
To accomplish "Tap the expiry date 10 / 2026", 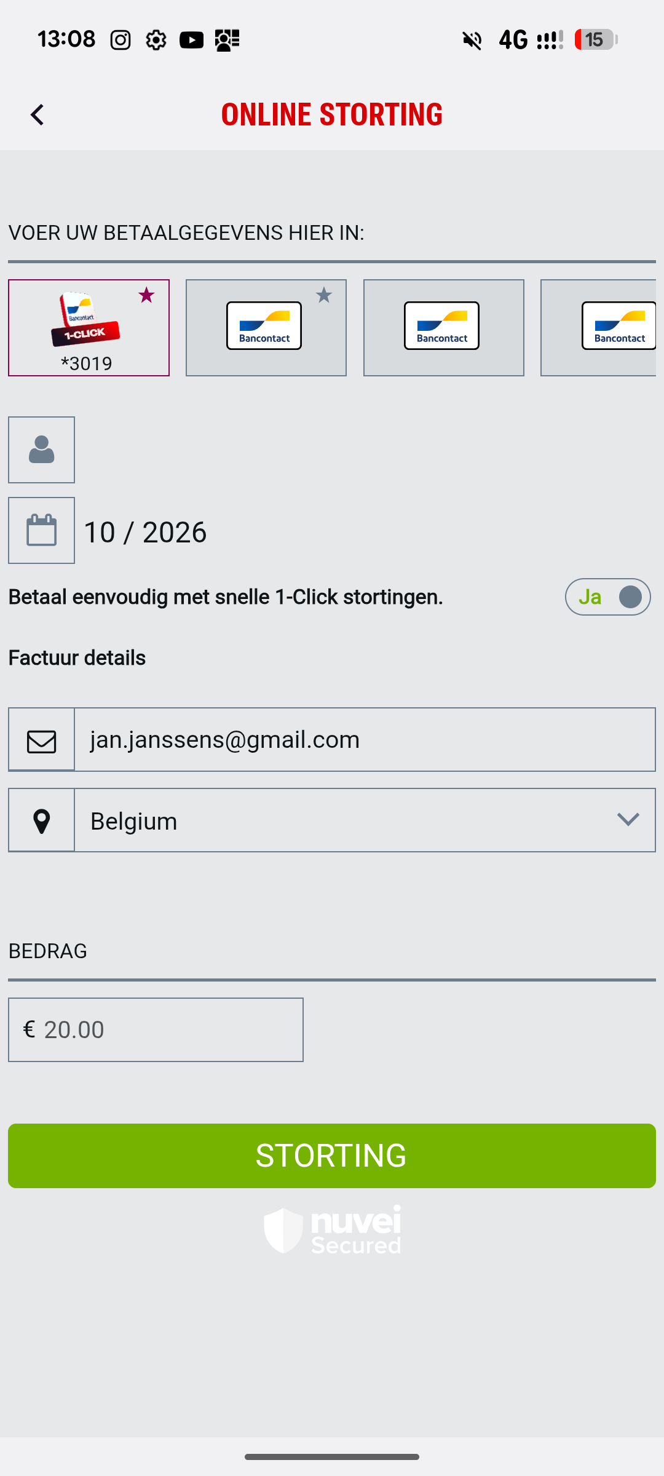I will click(145, 532).
